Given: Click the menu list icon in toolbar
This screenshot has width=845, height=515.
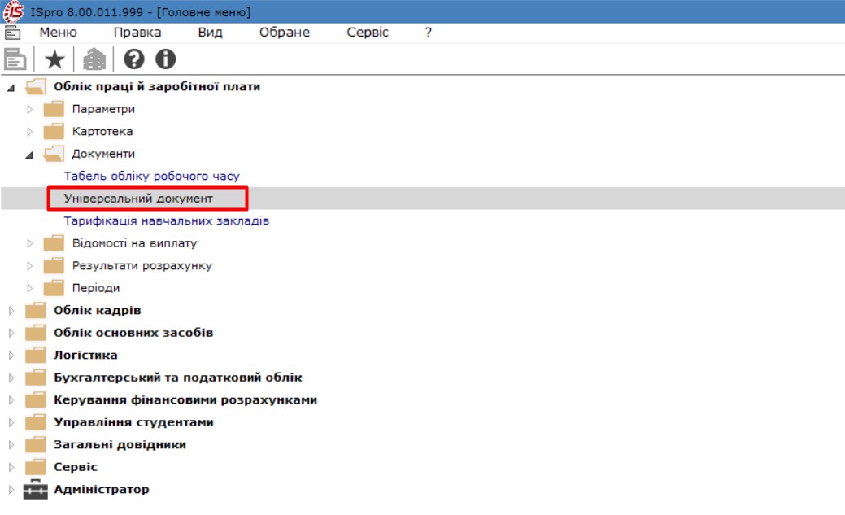Looking at the screenshot, I should pos(15,59).
